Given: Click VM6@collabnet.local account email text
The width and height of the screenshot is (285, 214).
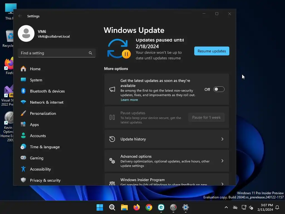Looking at the screenshot, I should [x=54, y=37].
